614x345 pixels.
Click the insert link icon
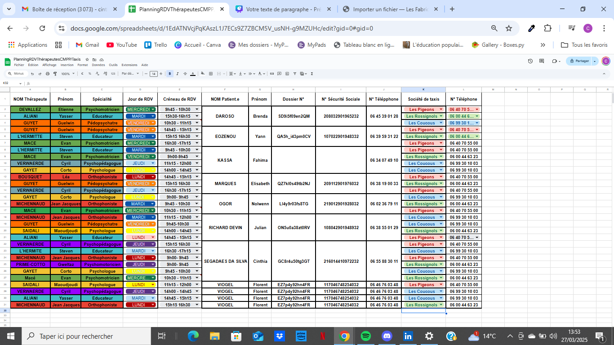271,74
